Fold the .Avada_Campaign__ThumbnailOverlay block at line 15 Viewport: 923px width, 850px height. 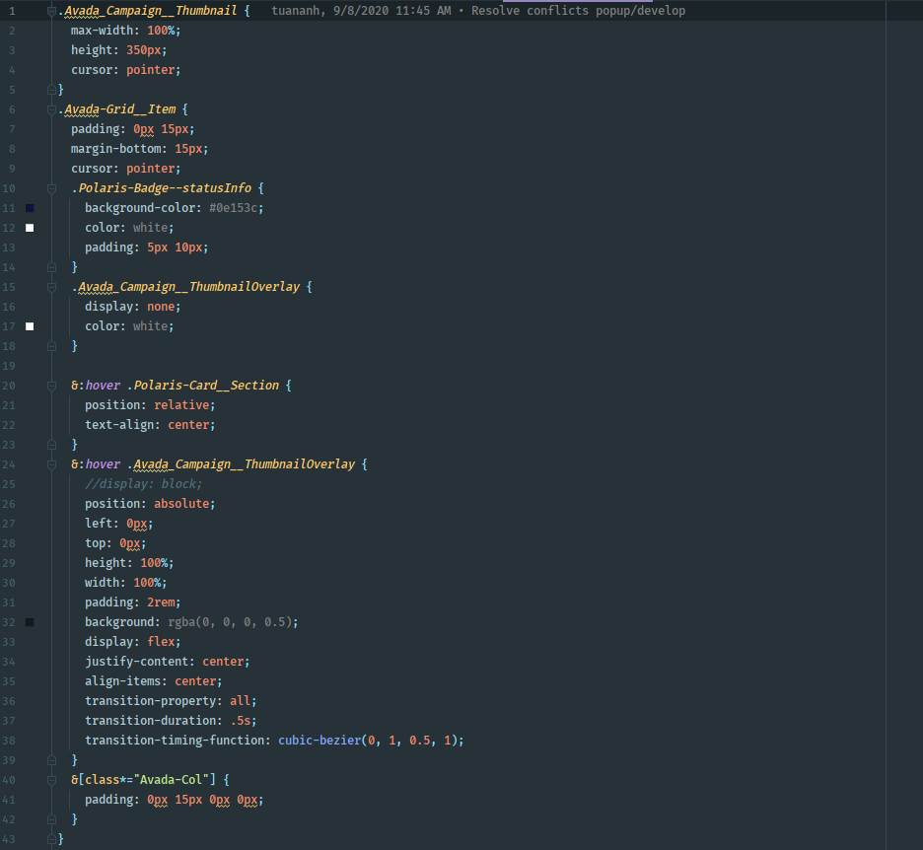tap(51, 287)
